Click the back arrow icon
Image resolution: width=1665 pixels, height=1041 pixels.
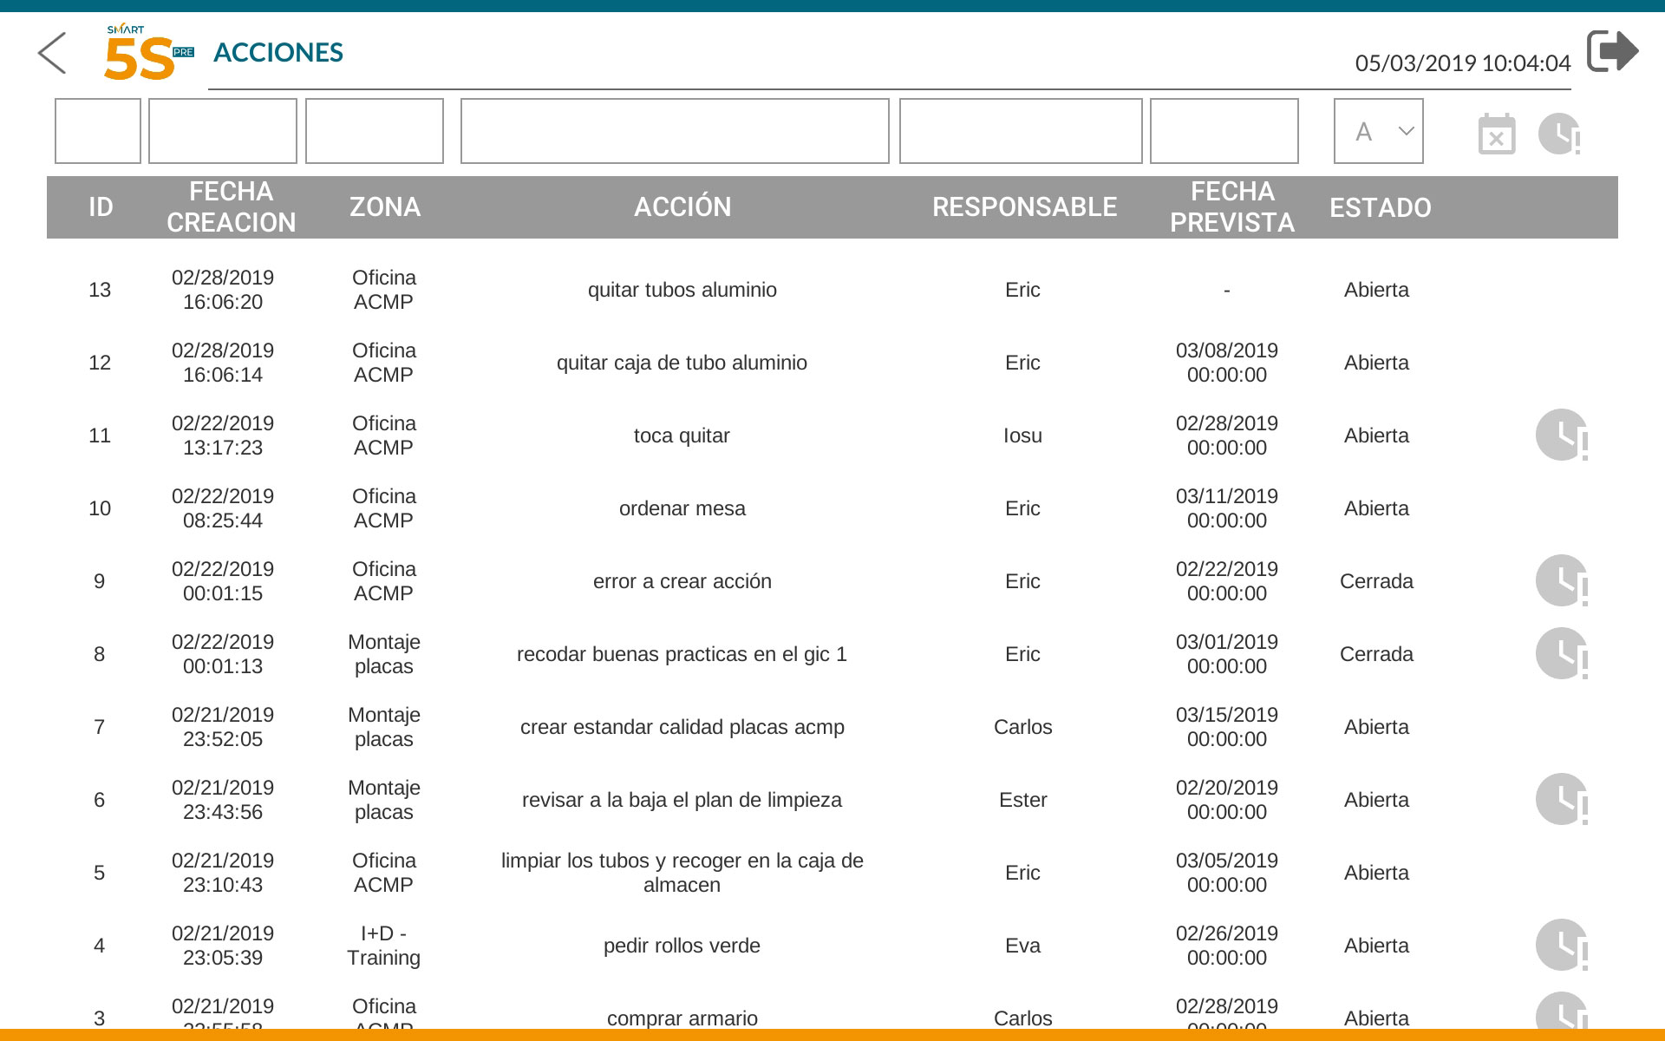point(53,53)
